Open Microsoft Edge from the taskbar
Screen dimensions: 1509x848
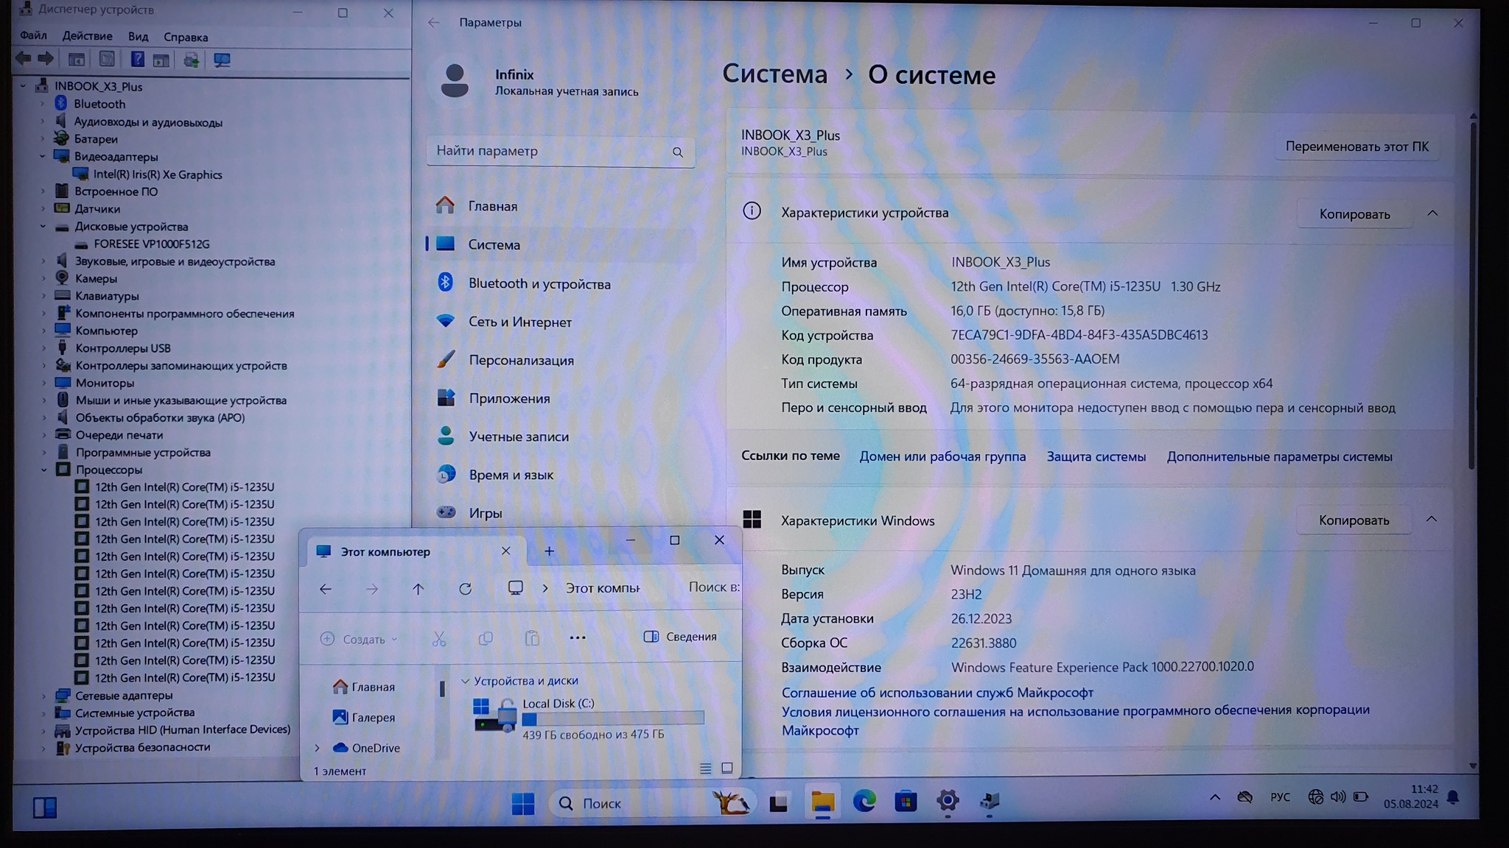tap(864, 801)
